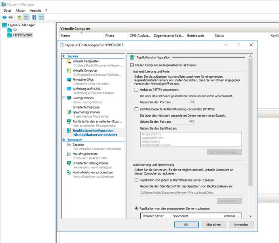The height and width of the screenshot is (243, 279).
Task: Click the Virtuelle Festplatten folder icon
Action: [x=69, y=61]
